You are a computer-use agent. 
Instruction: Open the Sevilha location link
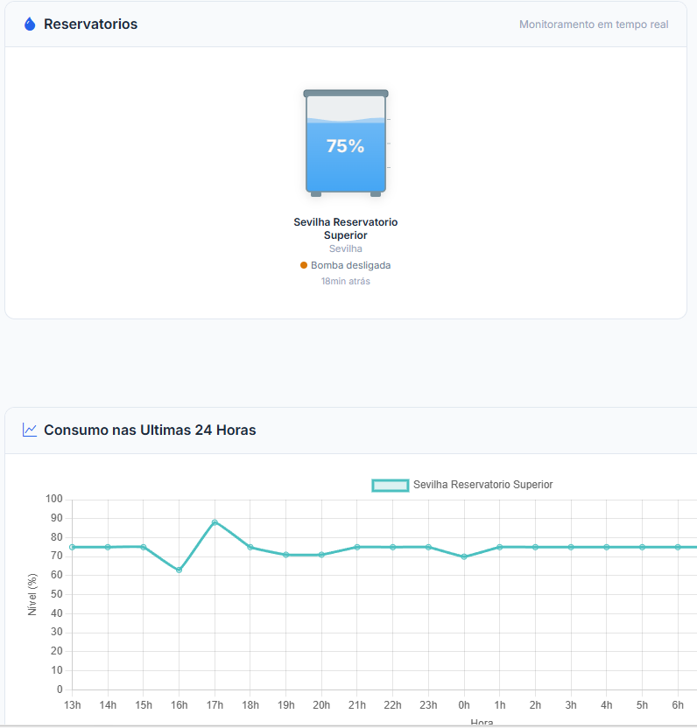(x=345, y=248)
